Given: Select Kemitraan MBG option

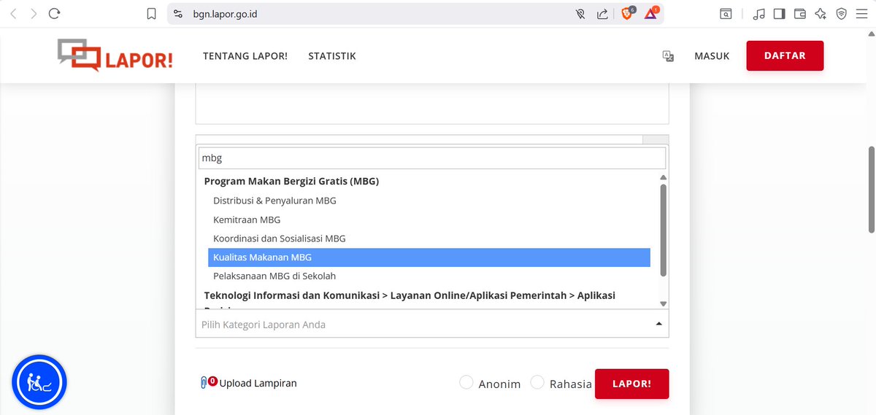Looking at the screenshot, I should pos(429,220).
